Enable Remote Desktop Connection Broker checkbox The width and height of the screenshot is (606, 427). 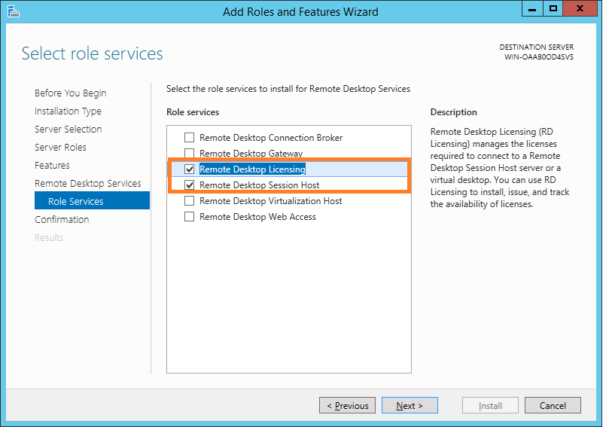pyautogui.click(x=190, y=138)
